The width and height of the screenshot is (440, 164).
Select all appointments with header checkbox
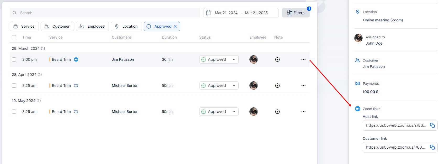[14, 37]
